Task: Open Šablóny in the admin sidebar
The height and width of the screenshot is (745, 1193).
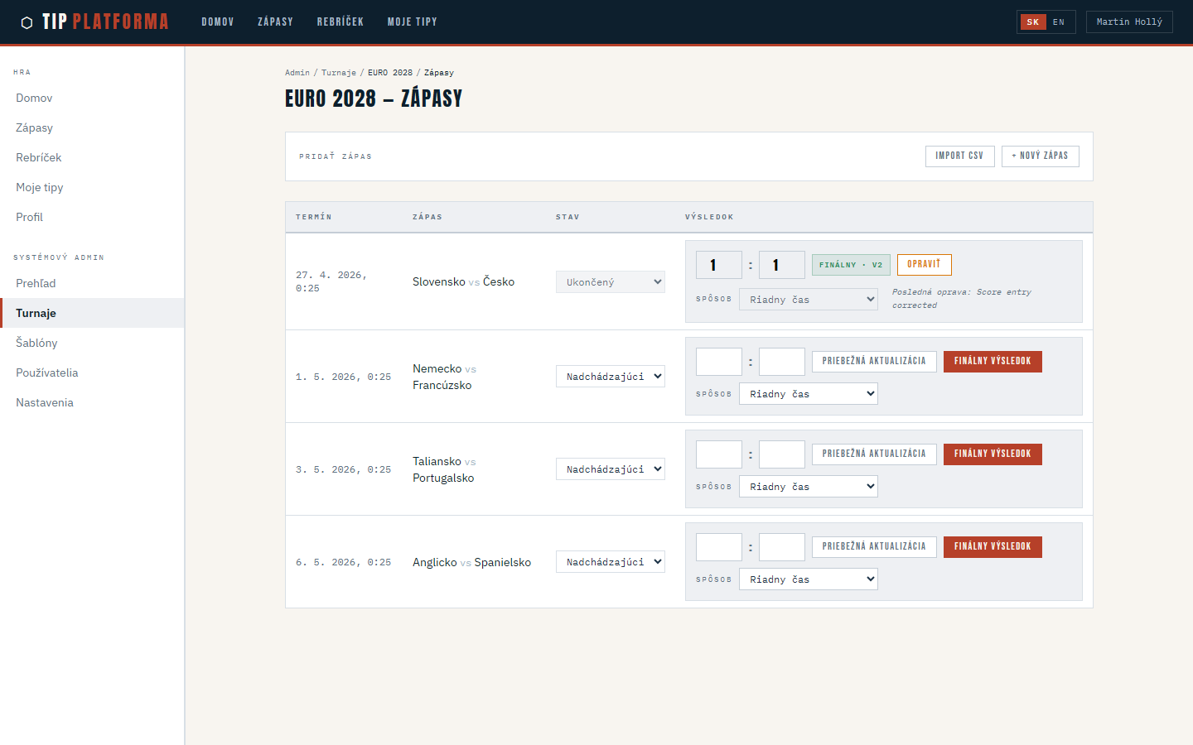Action: [x=36, y=343]
